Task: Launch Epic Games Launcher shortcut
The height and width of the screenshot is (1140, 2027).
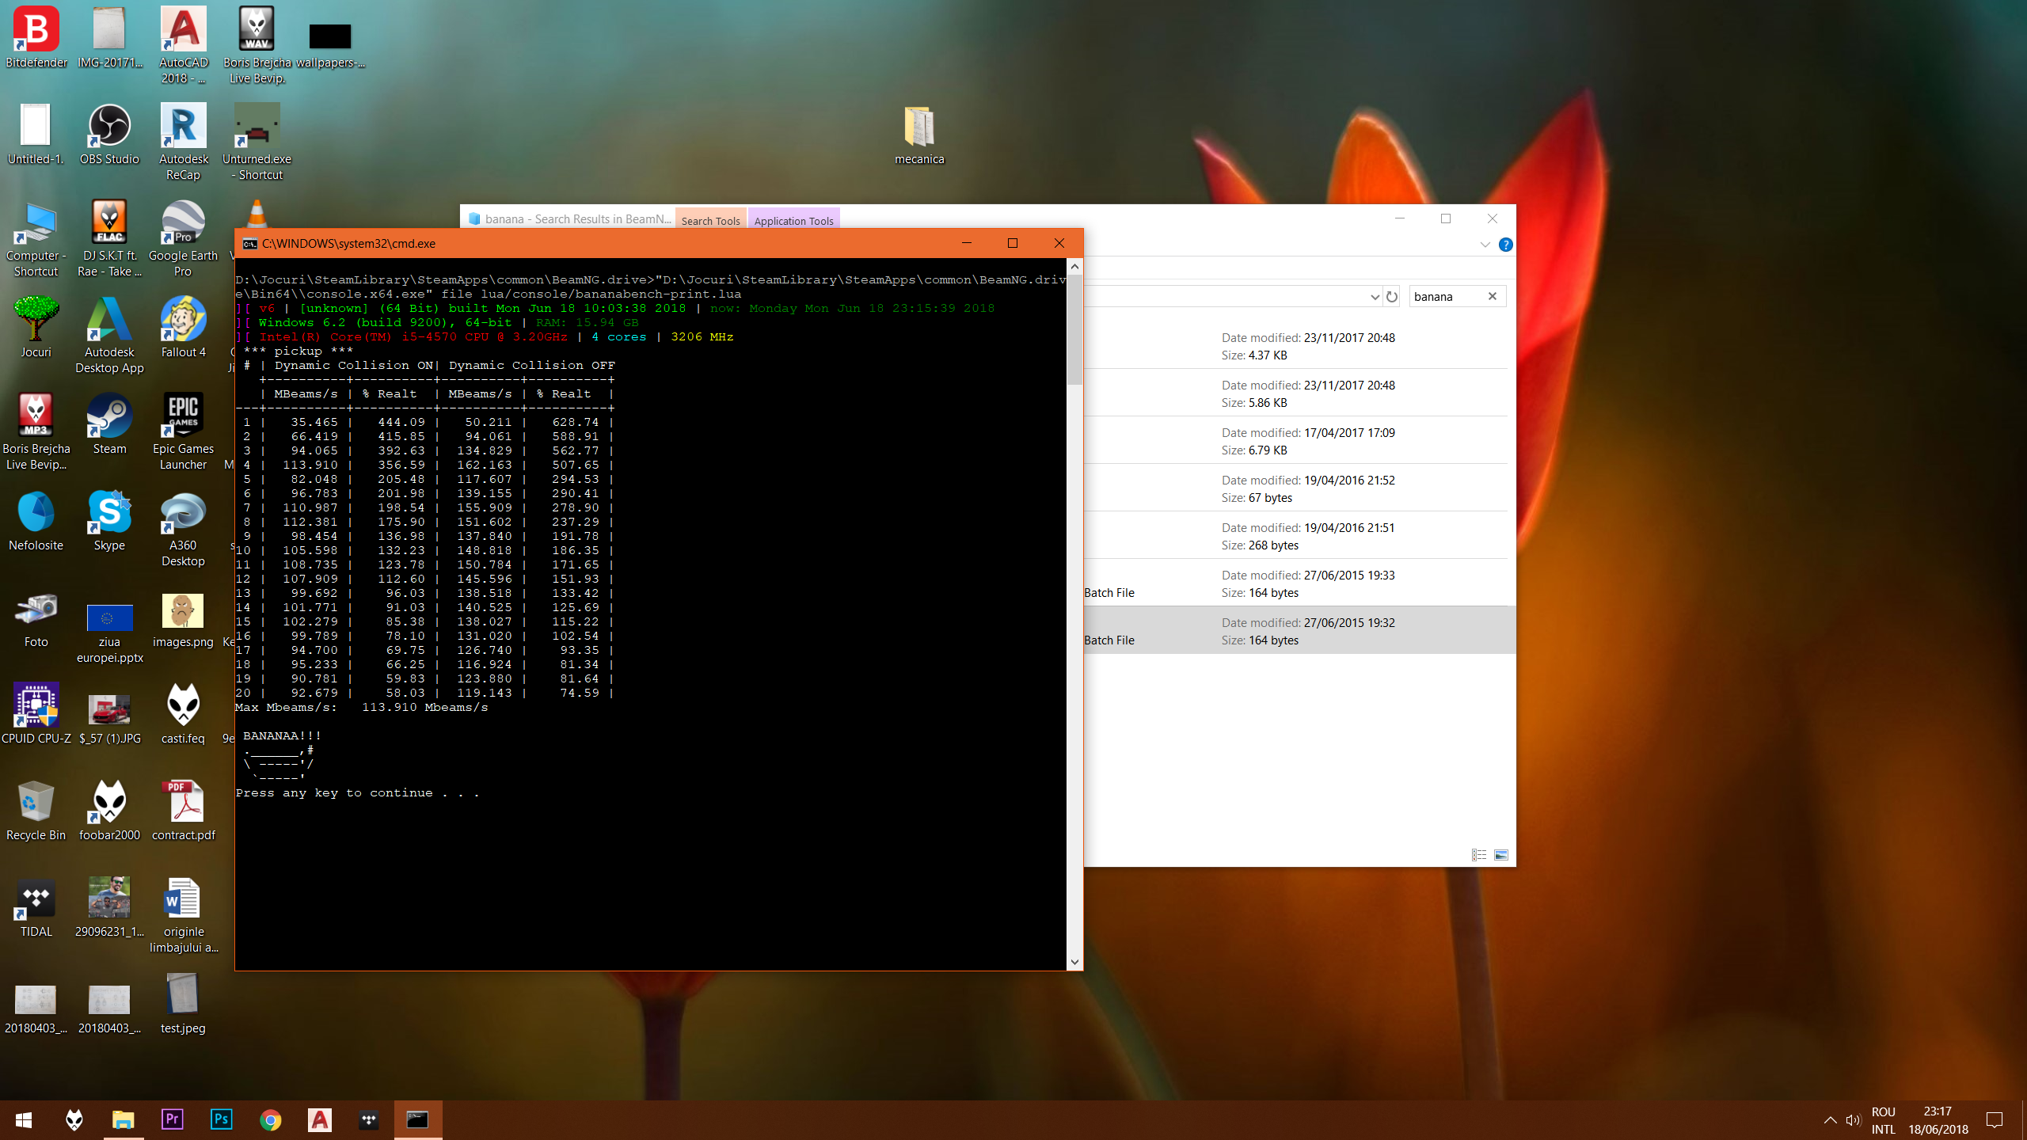Action: [x=183, y=416]
